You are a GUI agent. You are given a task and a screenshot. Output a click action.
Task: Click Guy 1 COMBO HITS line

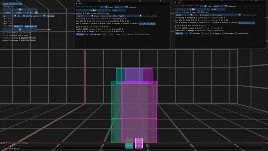(x=100, y=32)
